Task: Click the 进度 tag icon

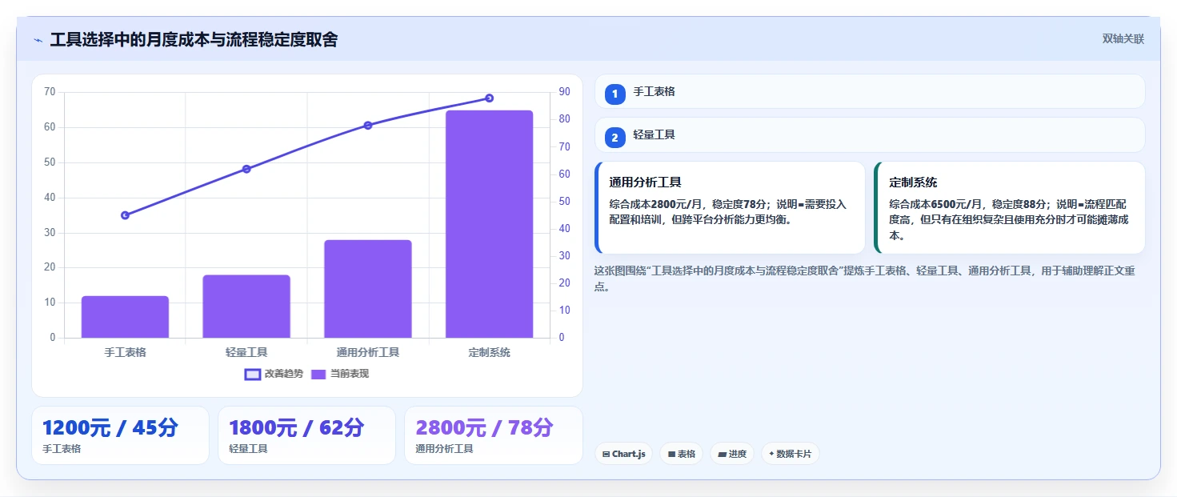Action: [723, 454]
